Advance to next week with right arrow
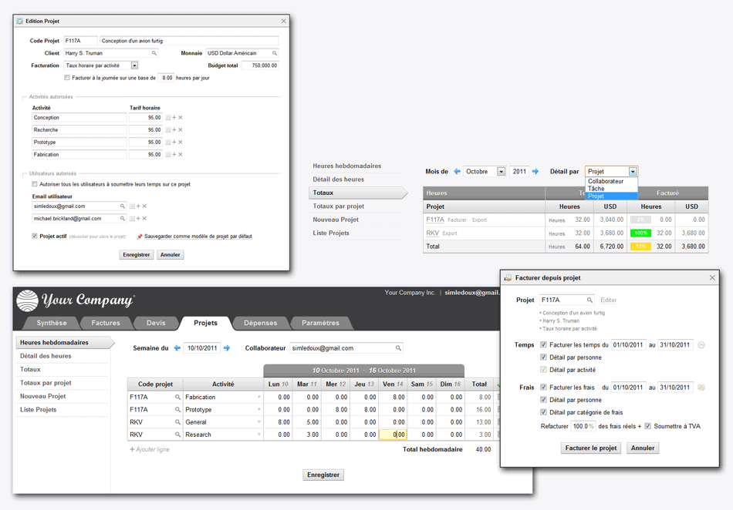Image resolution: width=733 pixels, height=510 pixels. pos(227,348)
